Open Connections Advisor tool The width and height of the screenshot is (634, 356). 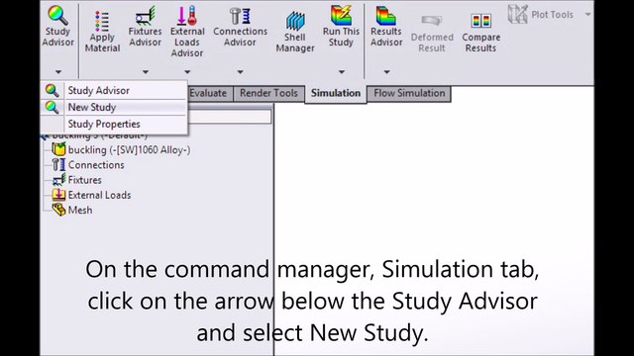(240, 27)
